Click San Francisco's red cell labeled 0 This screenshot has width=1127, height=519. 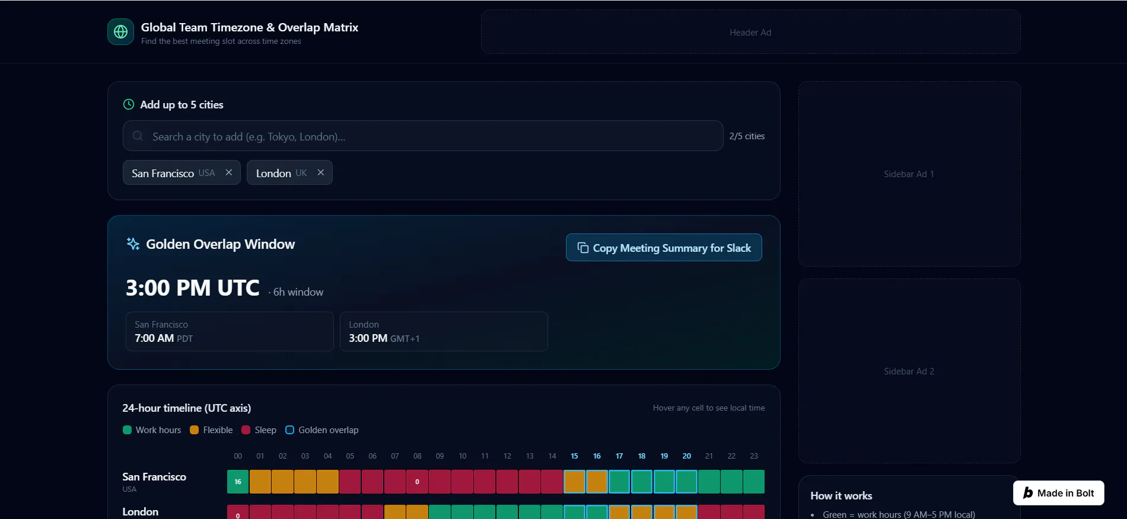click(418, 482)
